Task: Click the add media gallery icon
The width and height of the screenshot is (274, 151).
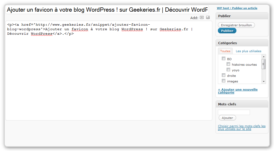Action: 208,17
